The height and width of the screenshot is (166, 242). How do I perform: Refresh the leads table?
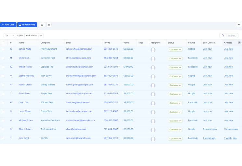pos(41,36)
